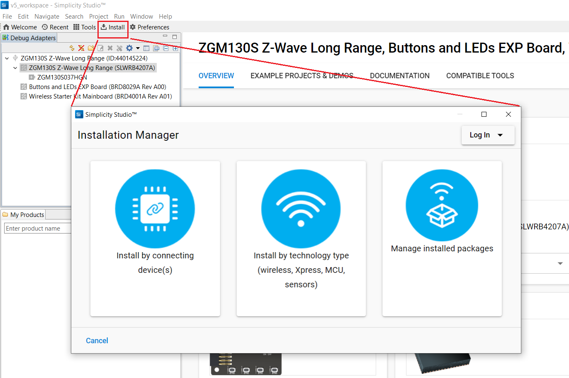
Task: Open the Run menu
Action: [x=119, y=17]
